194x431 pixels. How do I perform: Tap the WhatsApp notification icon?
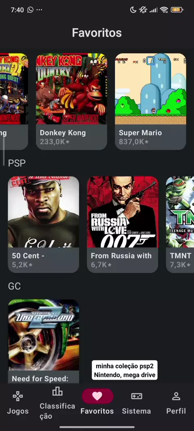point(30,10)
